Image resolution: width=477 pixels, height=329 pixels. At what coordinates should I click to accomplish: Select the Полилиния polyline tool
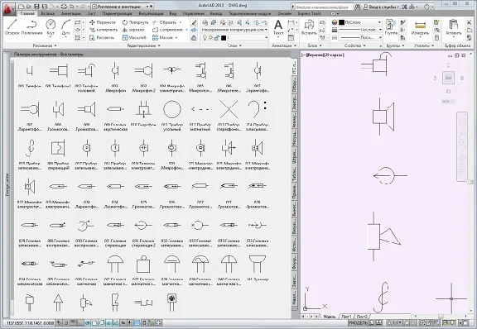(x=31, y=27)
